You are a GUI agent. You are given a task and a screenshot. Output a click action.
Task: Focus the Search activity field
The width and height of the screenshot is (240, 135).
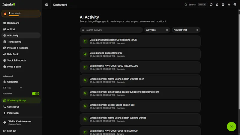pos(111,30)
